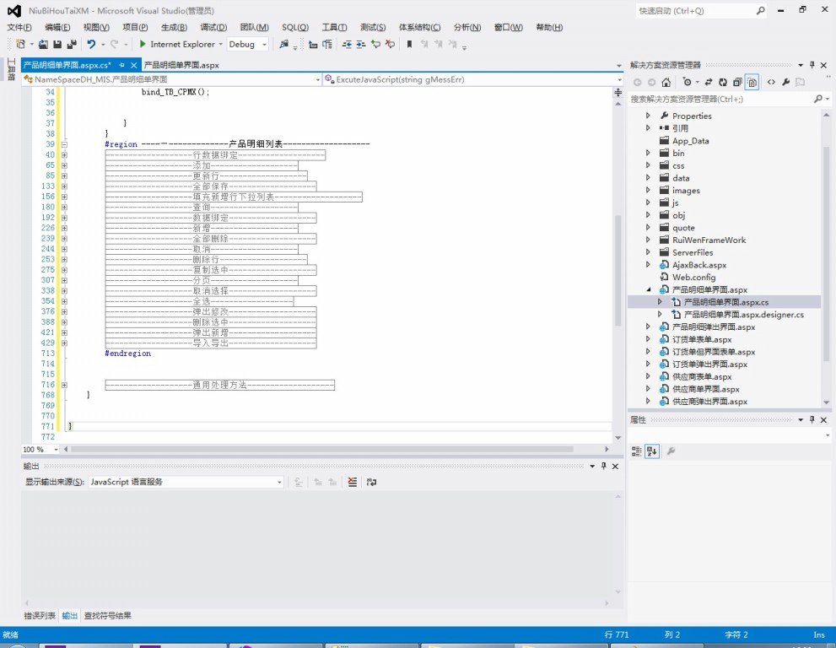Screen dimensions: 836x648
Task: Click the code editor vertical scrollbar
Action: click(618, 270)
